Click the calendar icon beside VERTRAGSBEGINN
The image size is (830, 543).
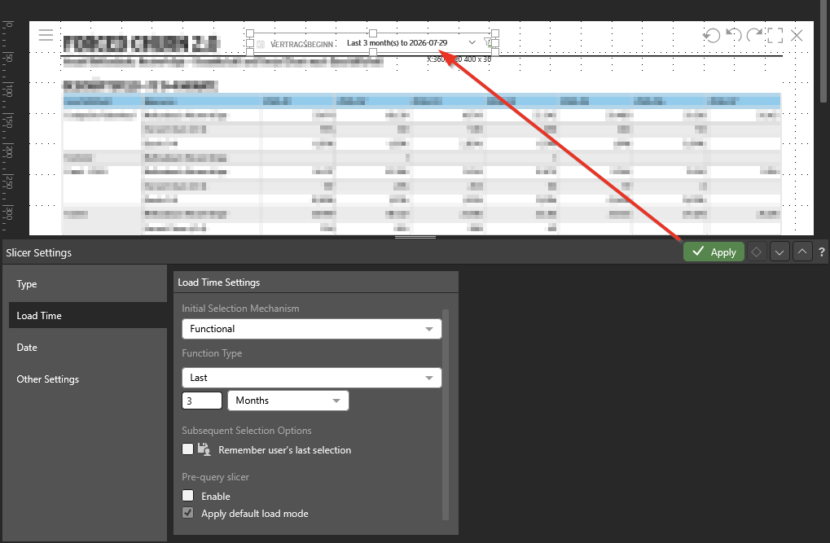click(x=261, y=45)
